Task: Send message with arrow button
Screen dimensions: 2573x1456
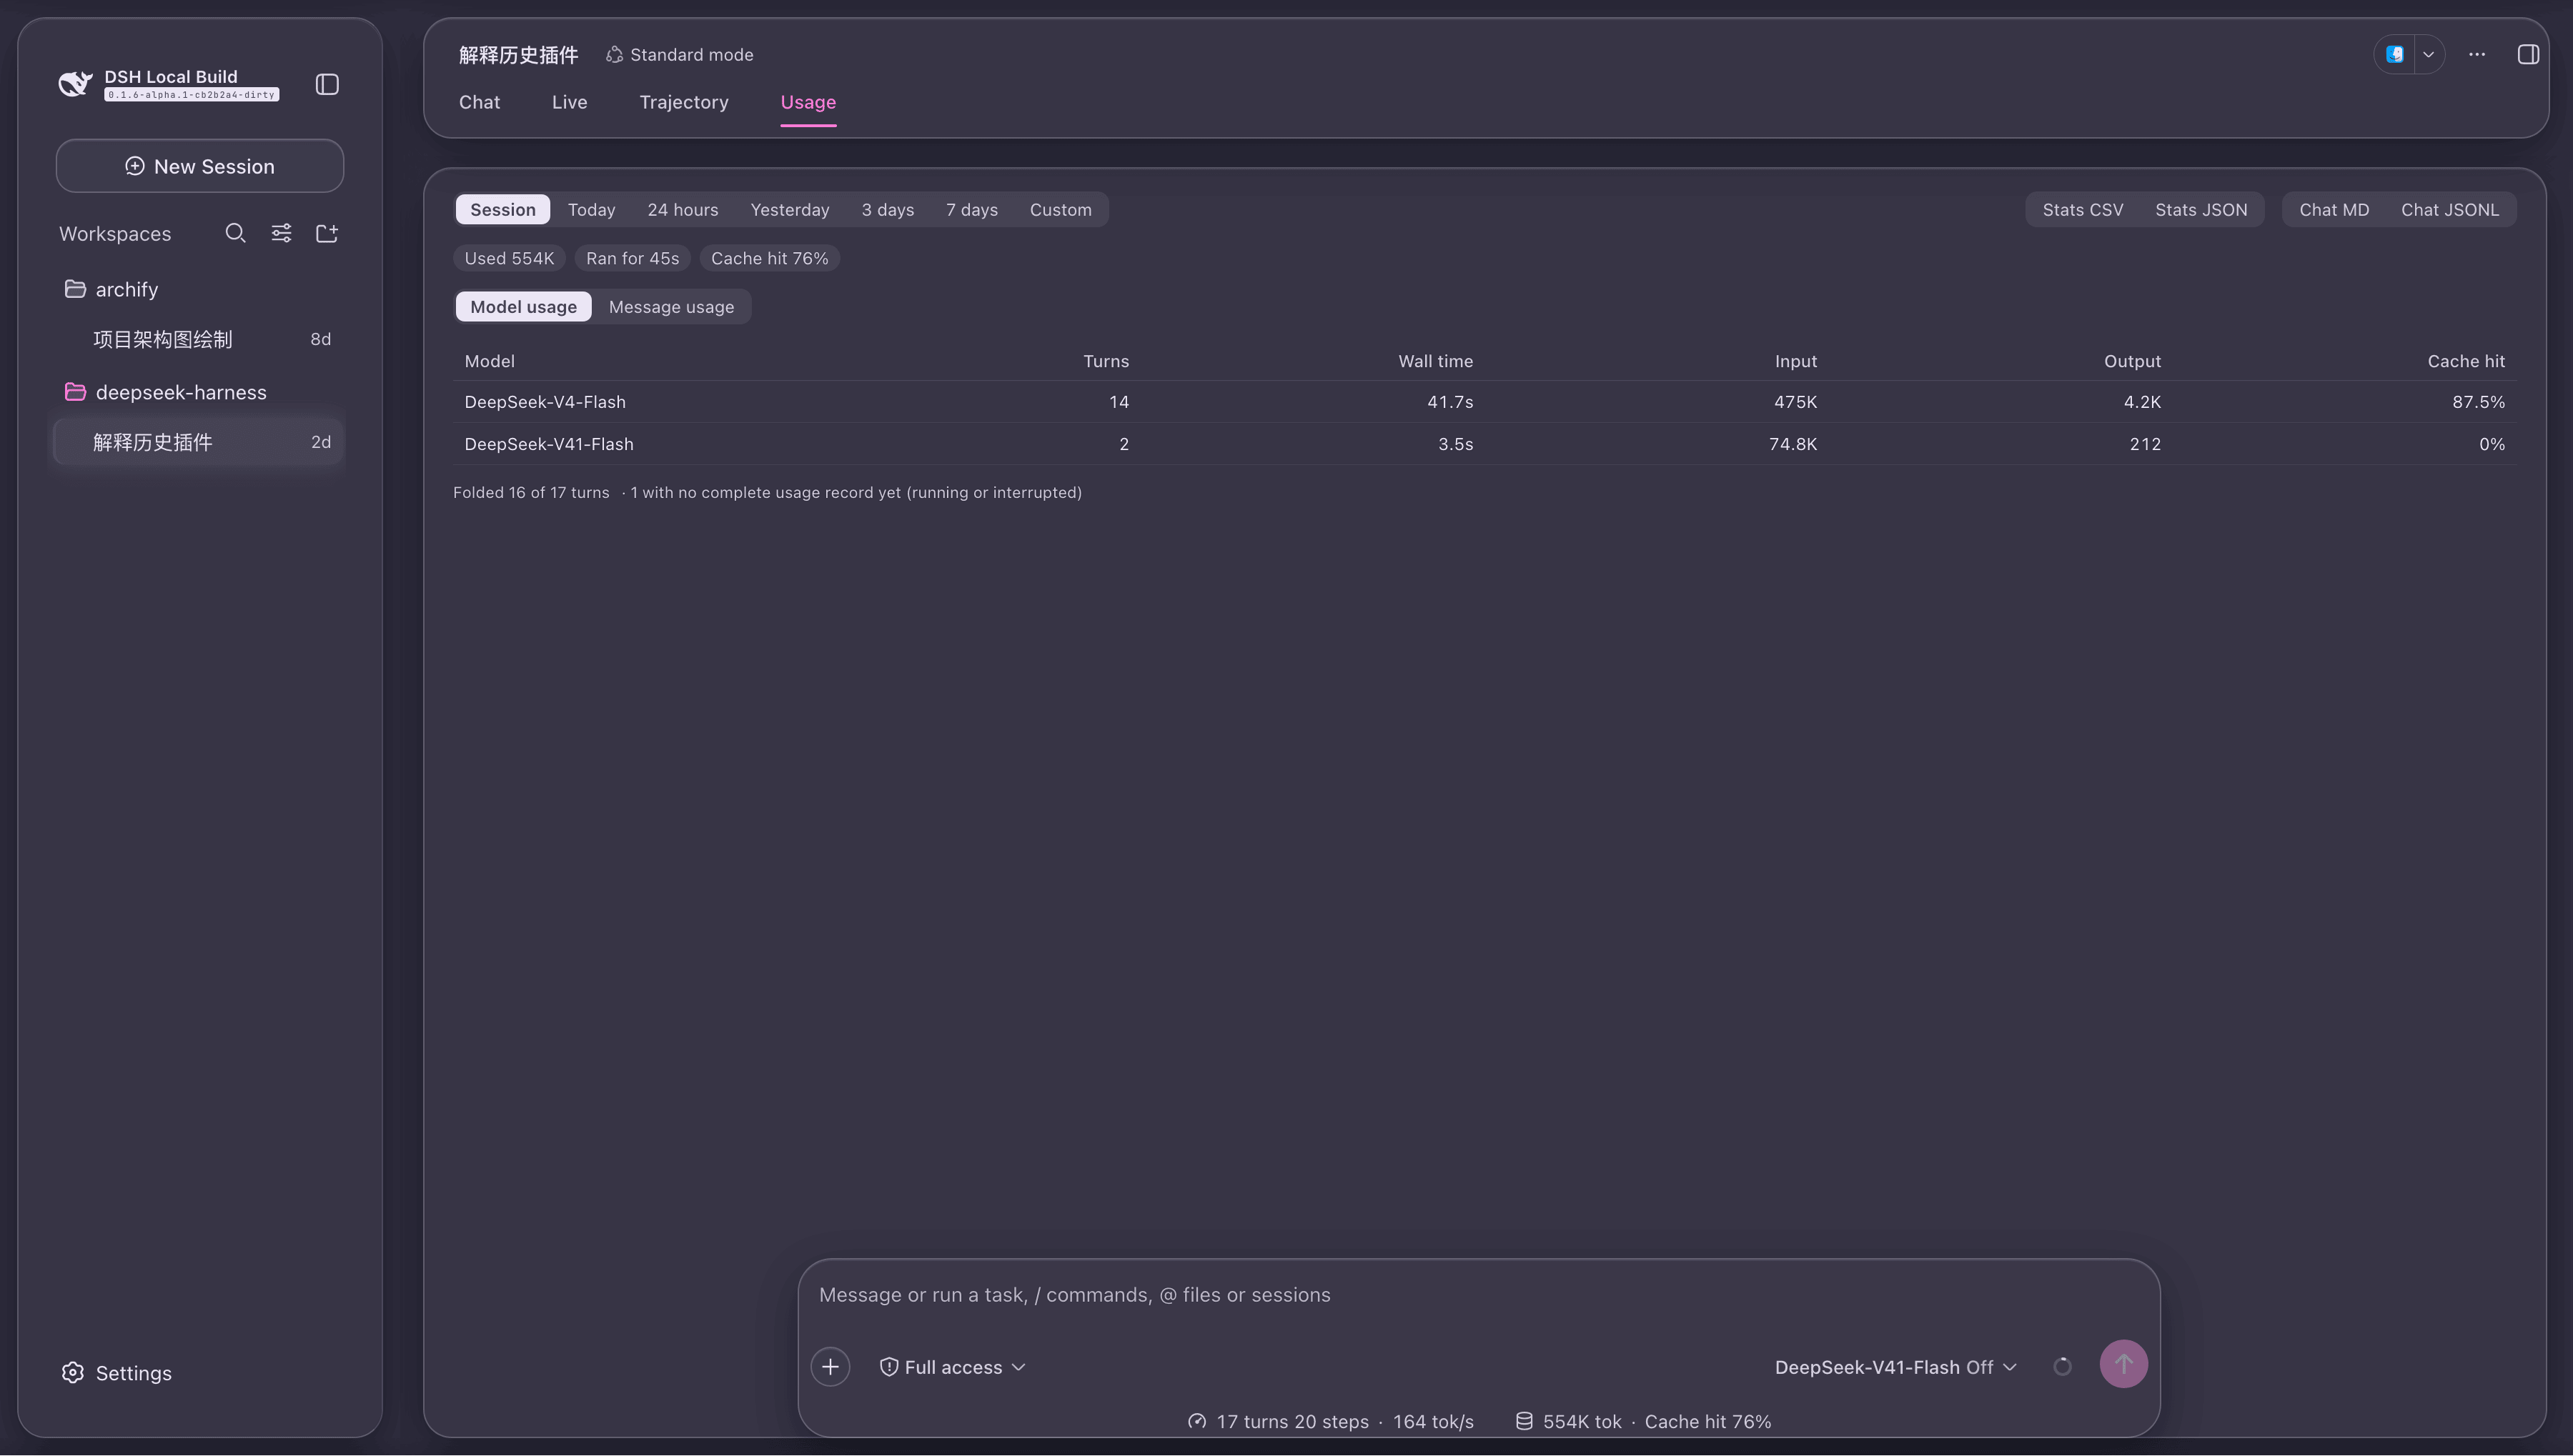Action: click(2123, 1364)
